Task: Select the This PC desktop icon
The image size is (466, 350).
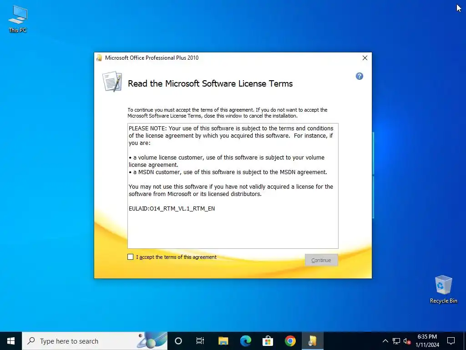Action: coord(18,19)
